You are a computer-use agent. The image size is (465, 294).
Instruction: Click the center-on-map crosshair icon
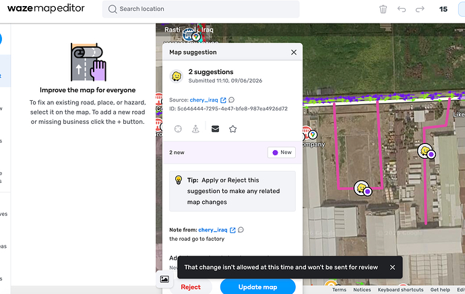click(178, 129)
